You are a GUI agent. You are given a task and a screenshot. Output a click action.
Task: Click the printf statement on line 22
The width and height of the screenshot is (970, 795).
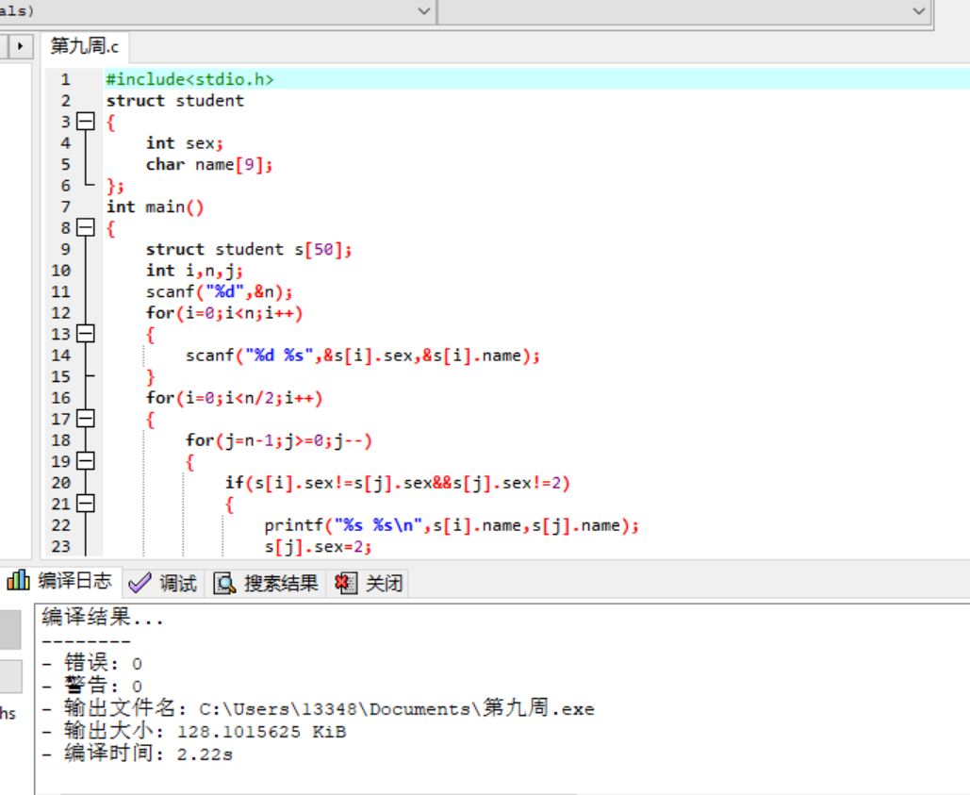[x=452, y=525]
